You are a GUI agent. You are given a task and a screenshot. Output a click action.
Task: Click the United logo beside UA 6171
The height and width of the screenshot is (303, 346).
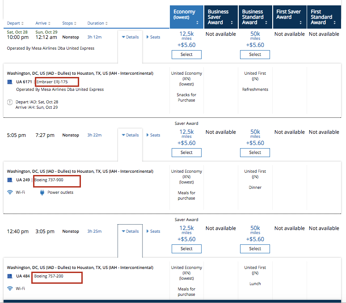point(10,82)
